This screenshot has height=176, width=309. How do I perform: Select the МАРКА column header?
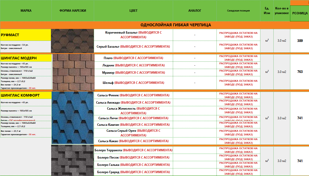26,11
